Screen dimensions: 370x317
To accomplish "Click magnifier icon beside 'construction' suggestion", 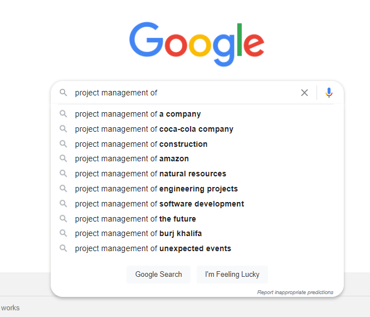I will (64, 144).
